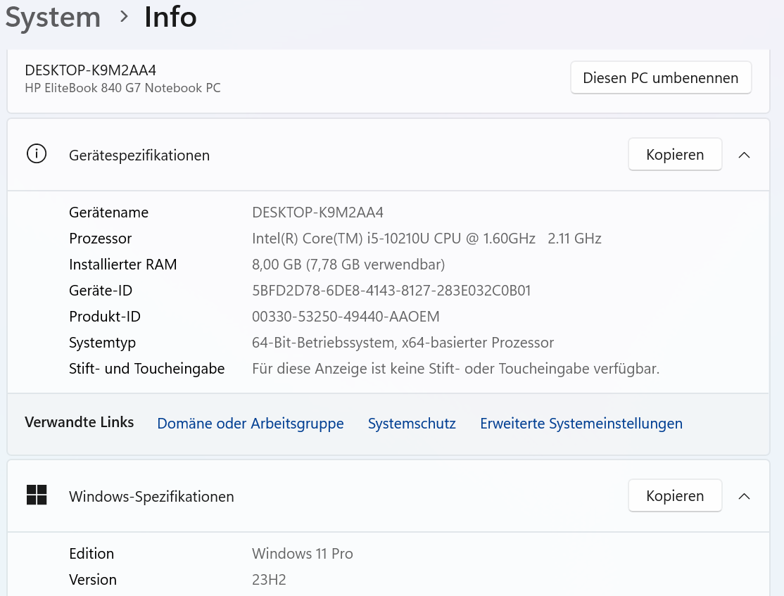Click the Prozessor label
Viewport: 784px width, 596px height.
click(x=101, y=239)
